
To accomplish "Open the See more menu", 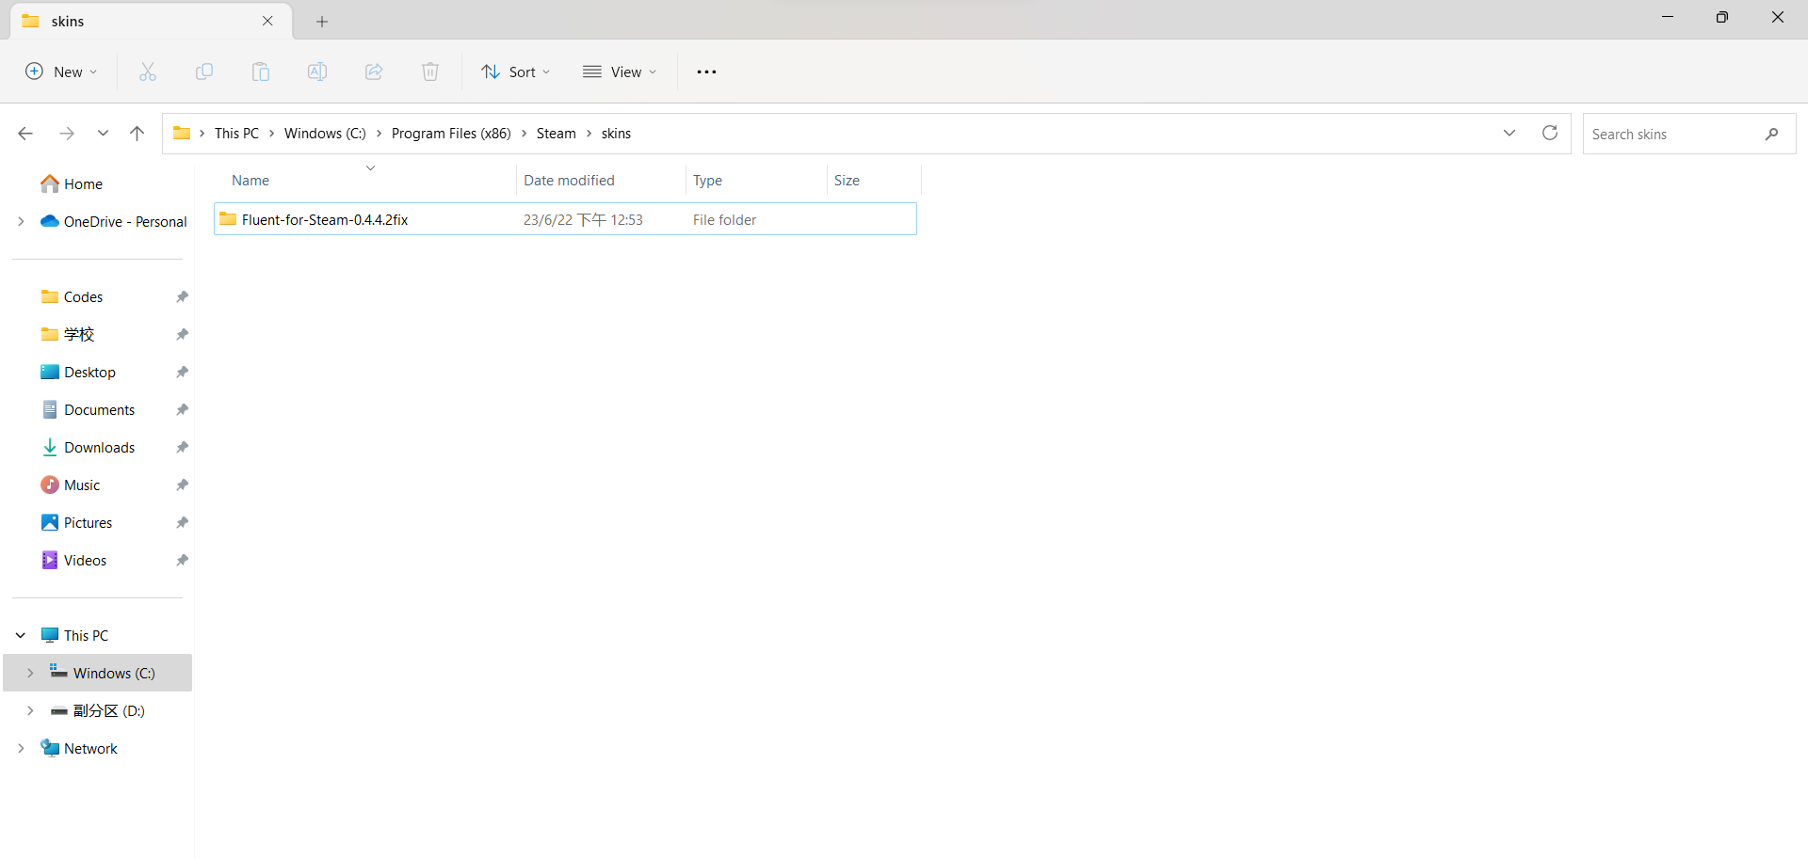I will coord(706,72).
